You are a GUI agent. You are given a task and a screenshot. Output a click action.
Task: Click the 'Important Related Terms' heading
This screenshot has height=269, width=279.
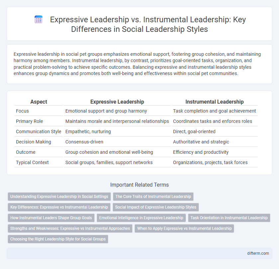point(139,185)
